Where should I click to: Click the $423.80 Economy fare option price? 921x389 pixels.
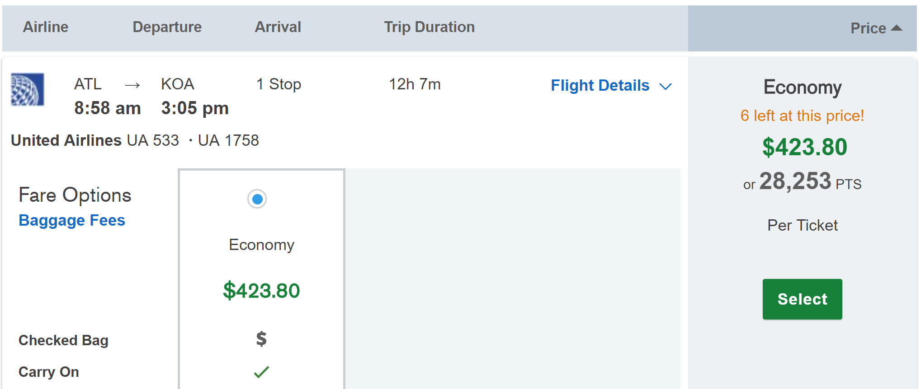tap(261, 290)
